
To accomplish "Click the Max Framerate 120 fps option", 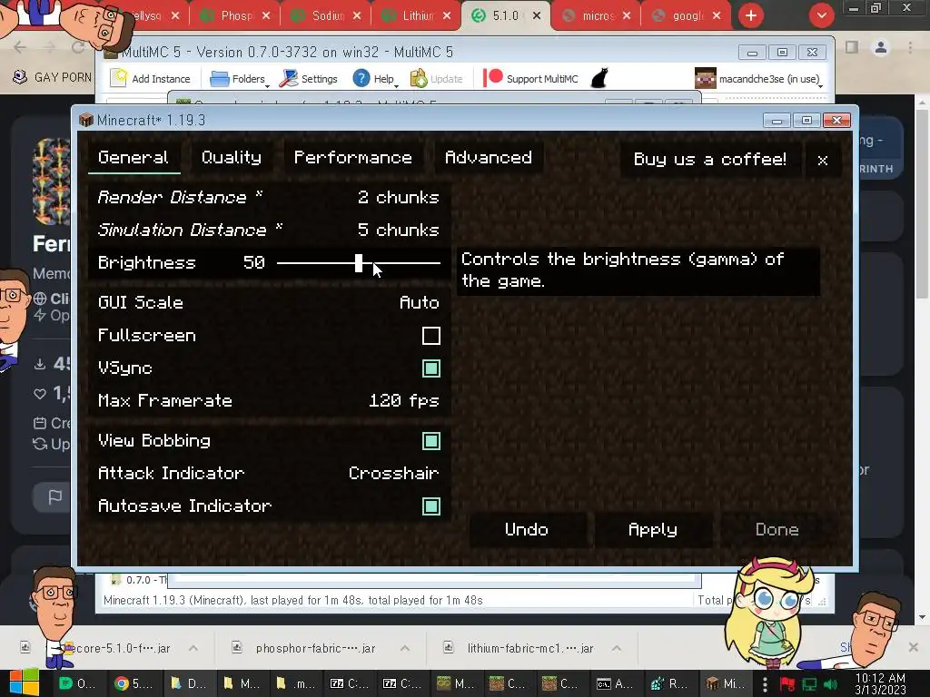I will [x=269, y=401].
